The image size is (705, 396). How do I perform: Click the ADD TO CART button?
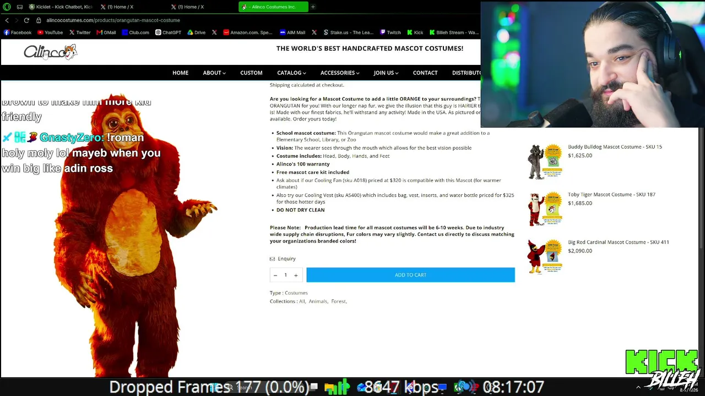[410, 275]
